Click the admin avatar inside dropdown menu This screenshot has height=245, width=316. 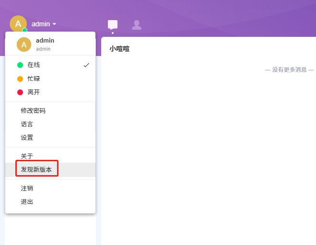[24, 45]
